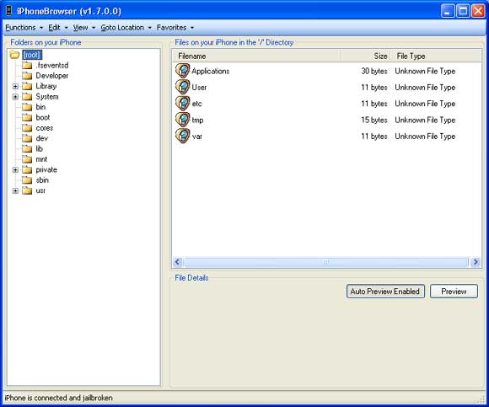
Task: Click the bin folder icon
Action: (x=27, y=107)
